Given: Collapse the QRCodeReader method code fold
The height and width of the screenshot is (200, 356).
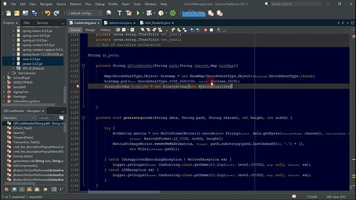Looking at the screenshot, I should point(83,66).
